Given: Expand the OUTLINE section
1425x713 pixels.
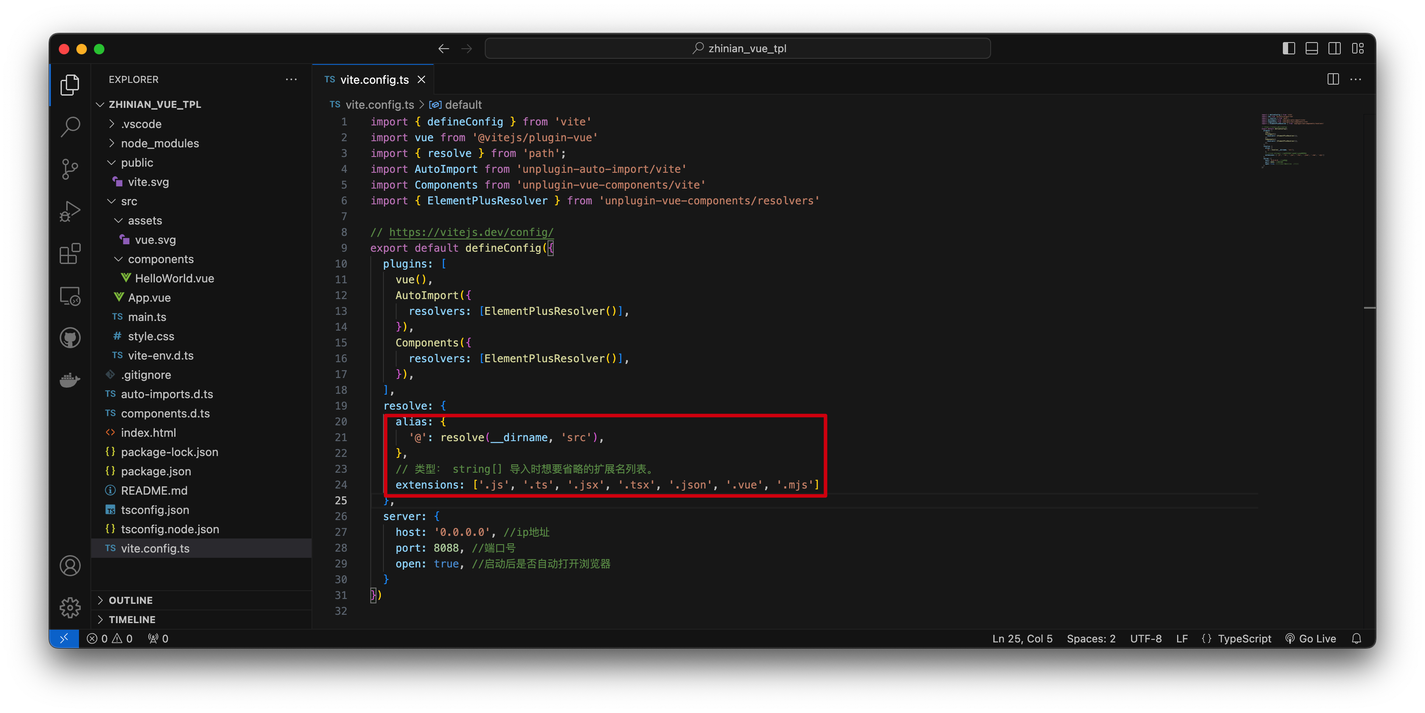Looking at the screenshot, I should (x=201, y=600).
